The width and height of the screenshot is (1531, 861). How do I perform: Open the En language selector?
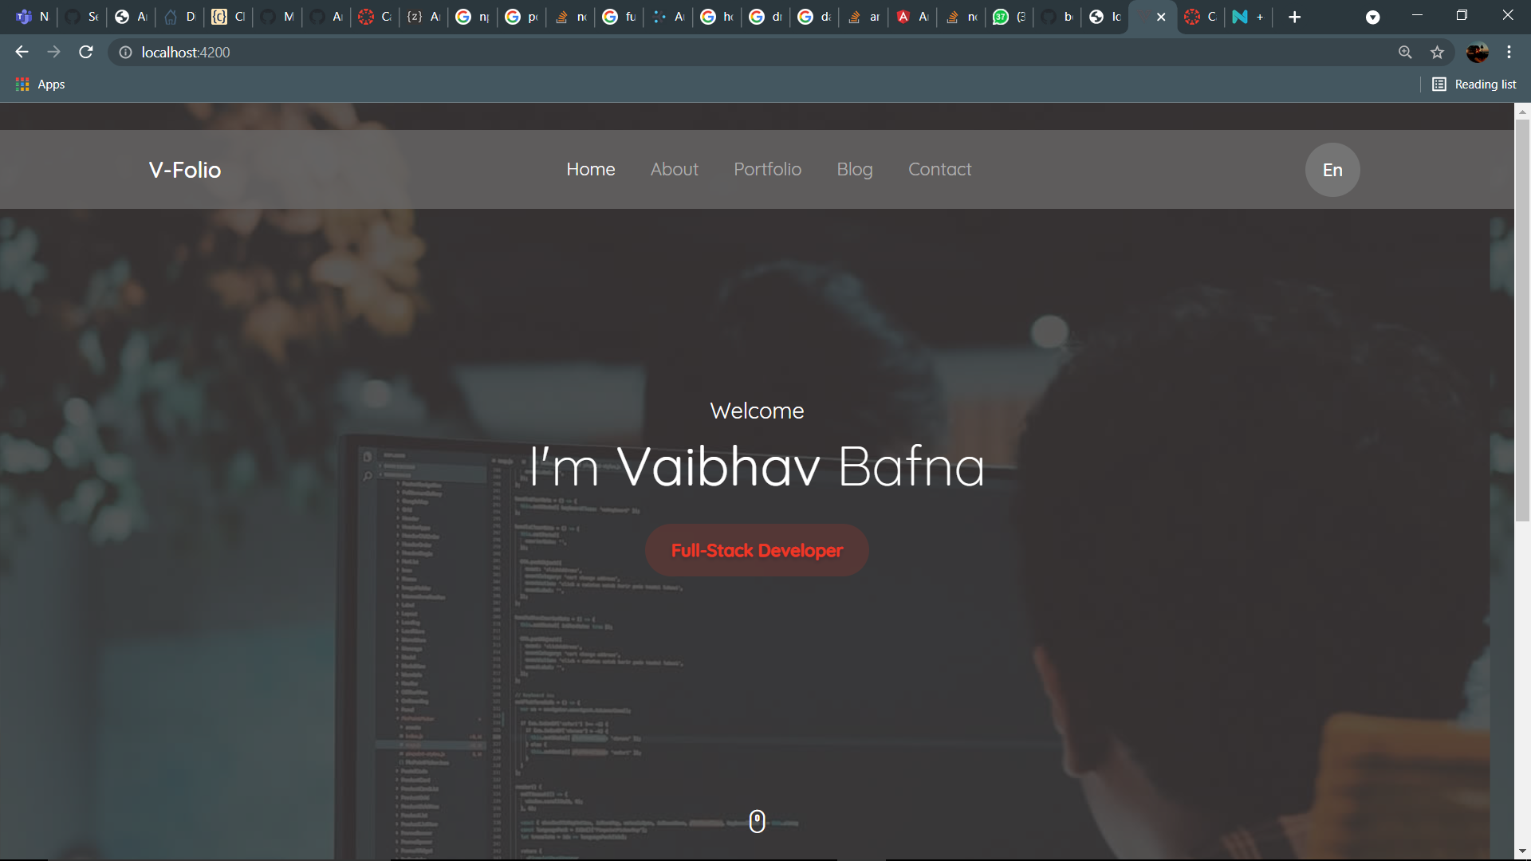point(1332,169)
